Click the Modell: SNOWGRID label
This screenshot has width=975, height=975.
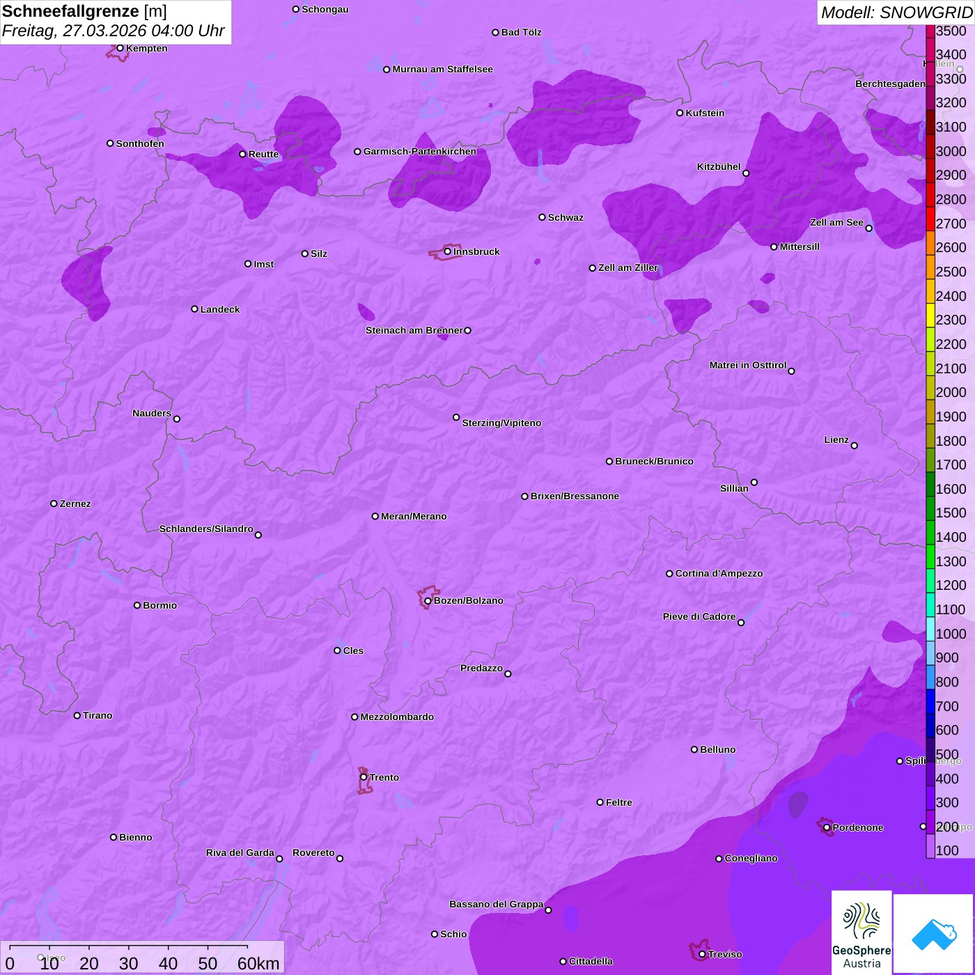tap(896, 13)
